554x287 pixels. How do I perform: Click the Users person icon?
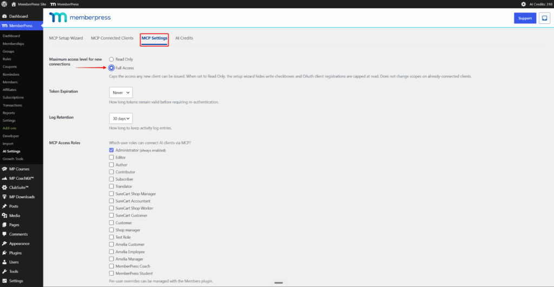4,262
